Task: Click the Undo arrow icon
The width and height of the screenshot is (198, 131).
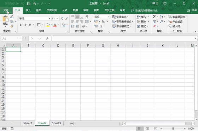Action: coord(35,4)
